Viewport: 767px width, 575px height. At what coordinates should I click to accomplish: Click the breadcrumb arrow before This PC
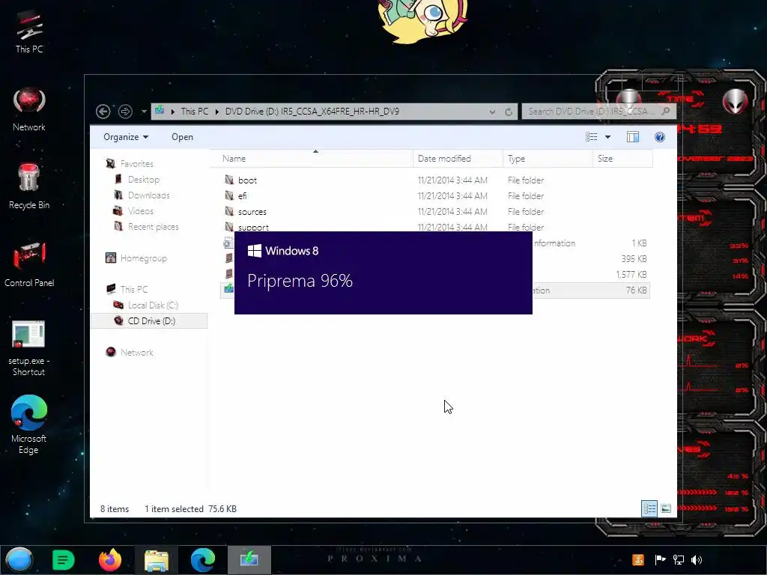pyautogui.click(x=173, y=112)
